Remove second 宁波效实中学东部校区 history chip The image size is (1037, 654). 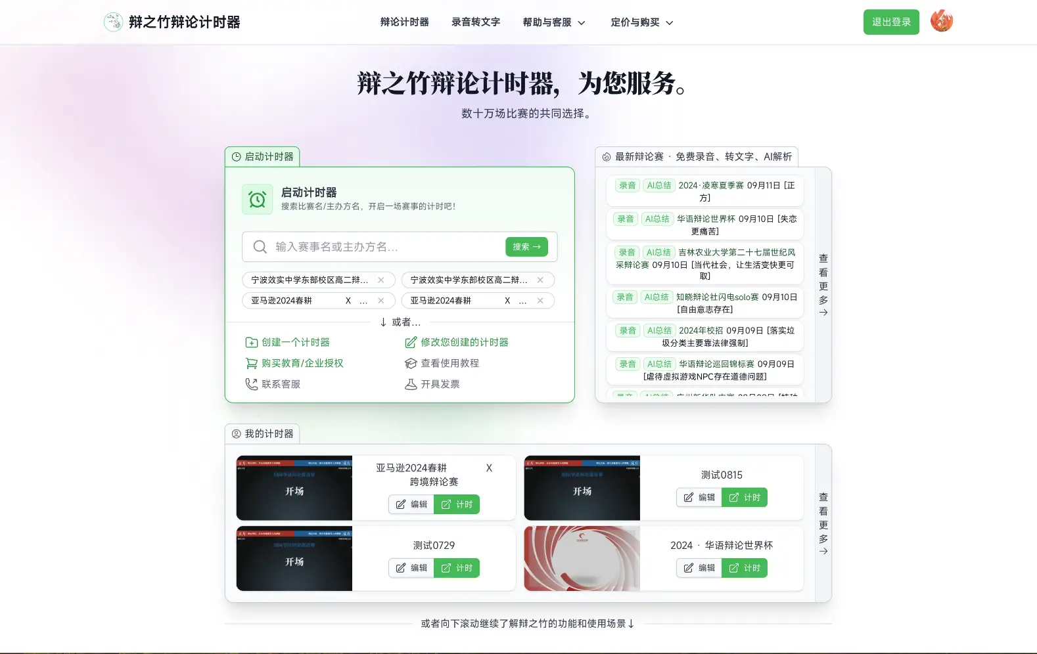coord(540,280)
